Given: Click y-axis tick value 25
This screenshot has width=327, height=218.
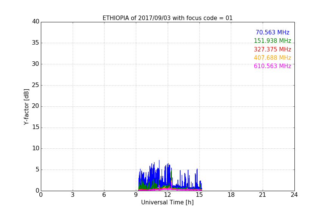Looking at the screenshot, I should pyautogui.click(x=36, y=85).
